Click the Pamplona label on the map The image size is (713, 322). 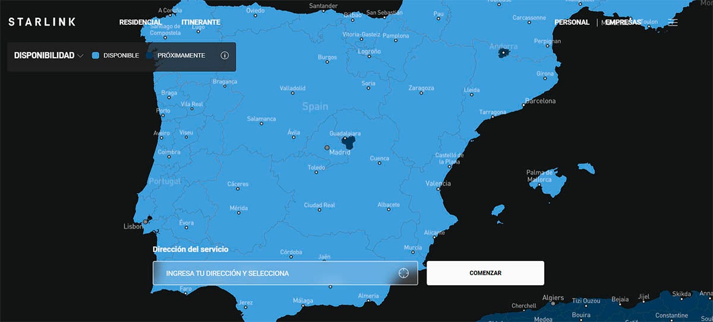pyautogui.click(x=396, y=36)
